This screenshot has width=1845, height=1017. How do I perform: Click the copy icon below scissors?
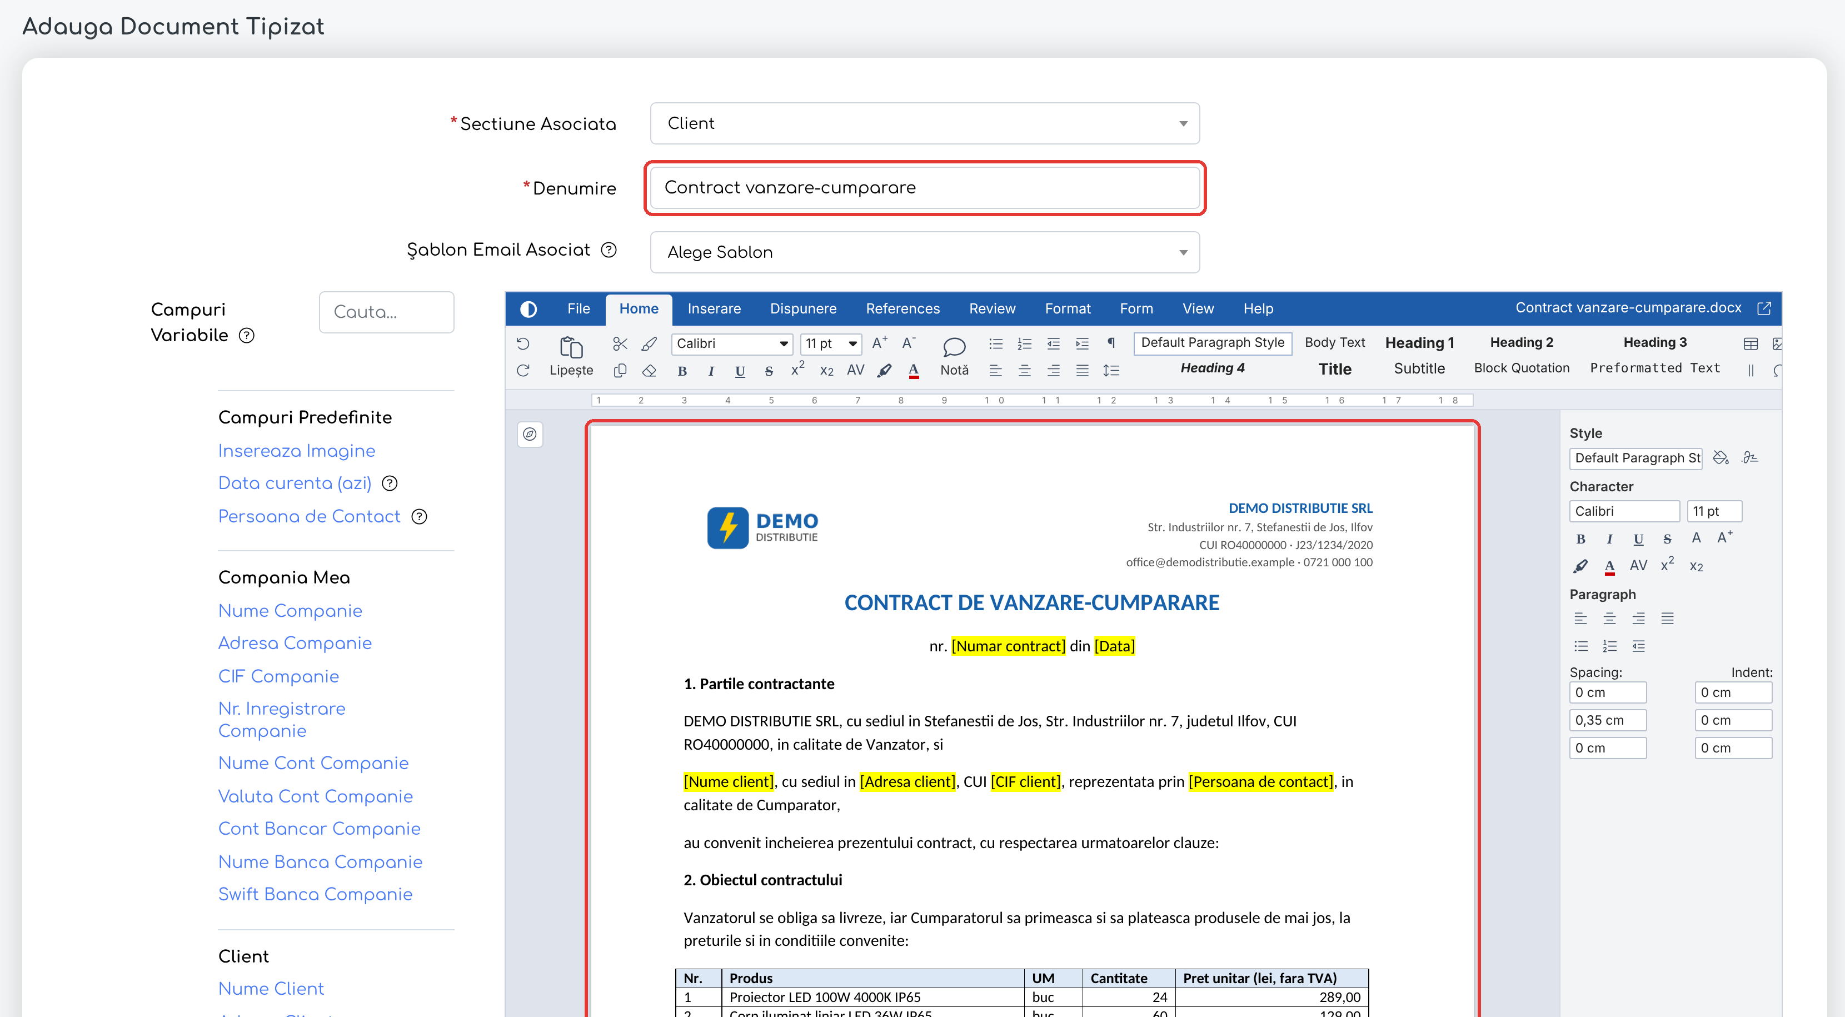tap(620, 370)
